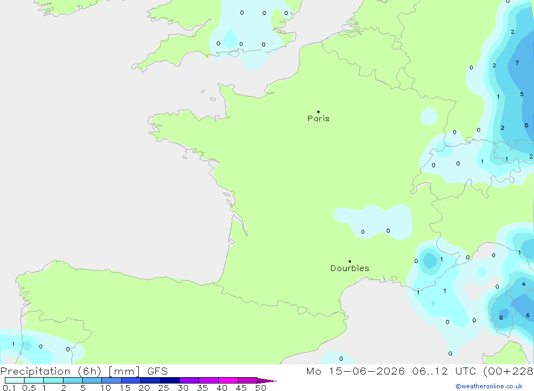Click the legend scale value '0.1'
Image resolution: width=534 pixels, height=391 pixels.
(x=9, y=388)
